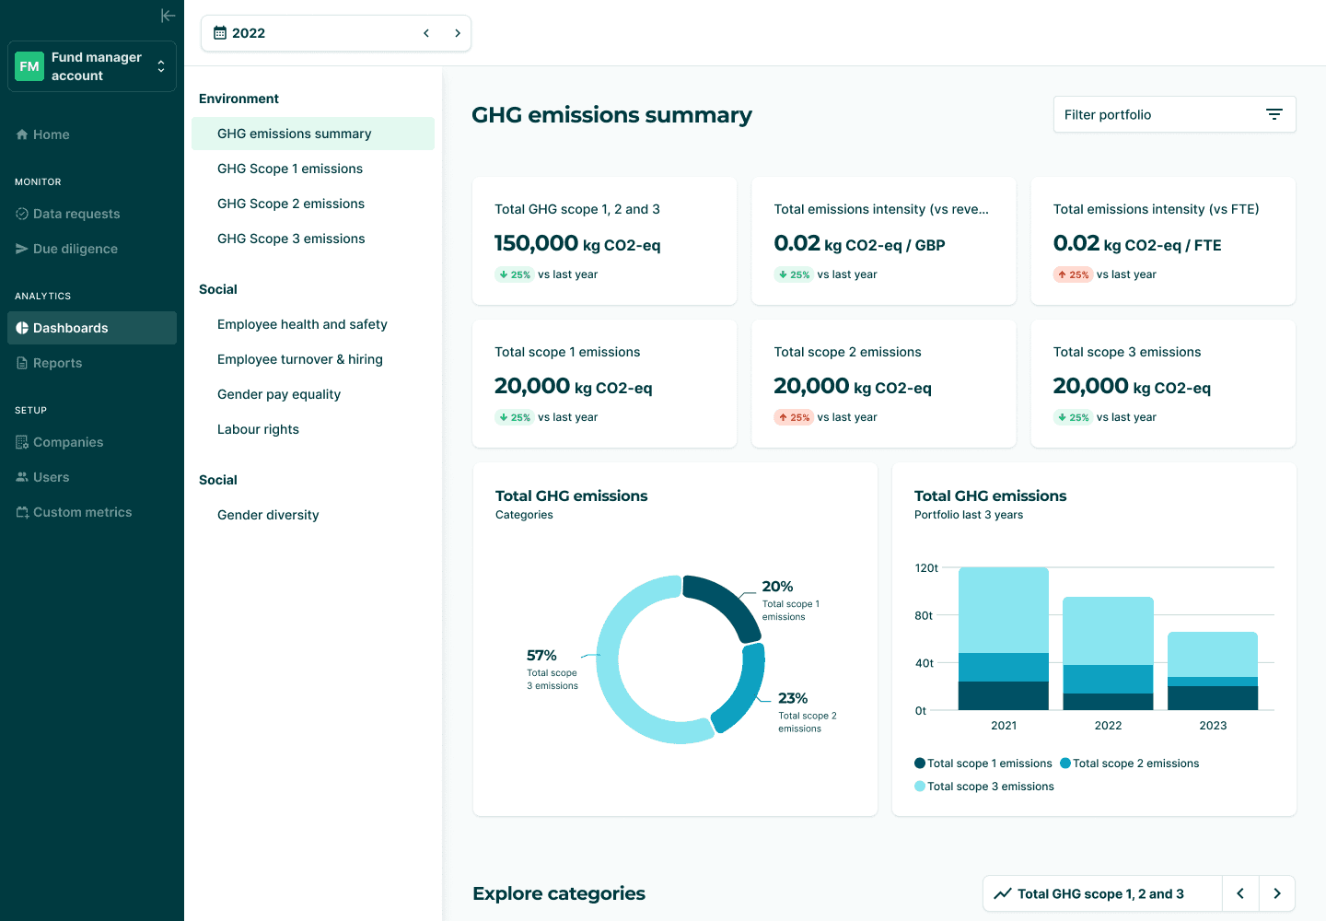This screenshot has width=1326, height=921.
Task: Click the Total scope 3 emissions card
Action: [1163, 383]
